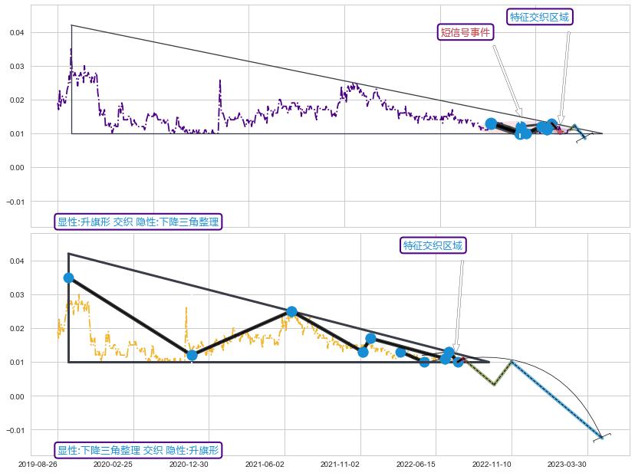
Task: Click the first blue marker near 0.035 in bottom chart
Action: click(69, 278)
